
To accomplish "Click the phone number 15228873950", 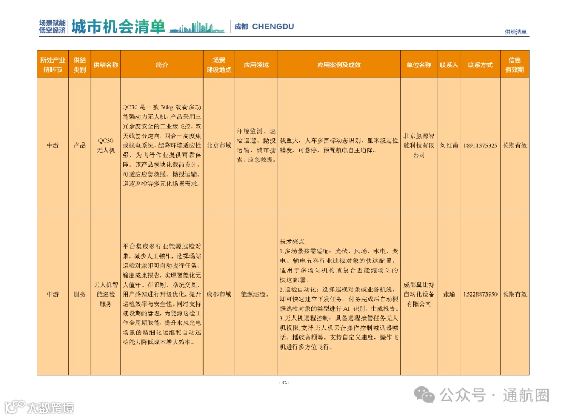I will (480, 294).
